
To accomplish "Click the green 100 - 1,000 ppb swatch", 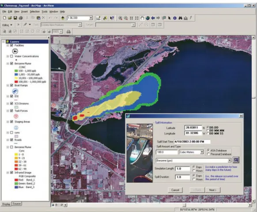I will (16, 71).
